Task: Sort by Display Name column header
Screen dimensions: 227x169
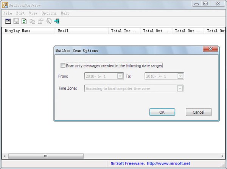Action: click(x=28, y=31)
